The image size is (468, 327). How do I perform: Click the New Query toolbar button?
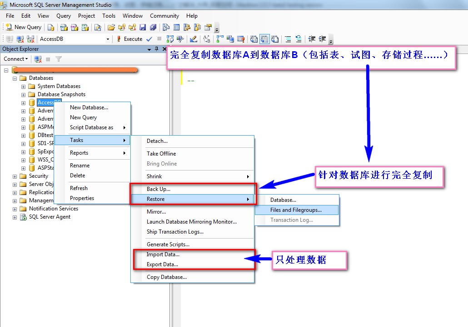(24, 27)
